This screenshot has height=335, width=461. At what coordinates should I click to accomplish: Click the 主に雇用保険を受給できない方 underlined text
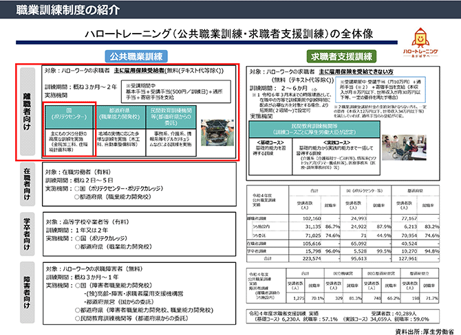pyautogui.click(x=356, y=71)
